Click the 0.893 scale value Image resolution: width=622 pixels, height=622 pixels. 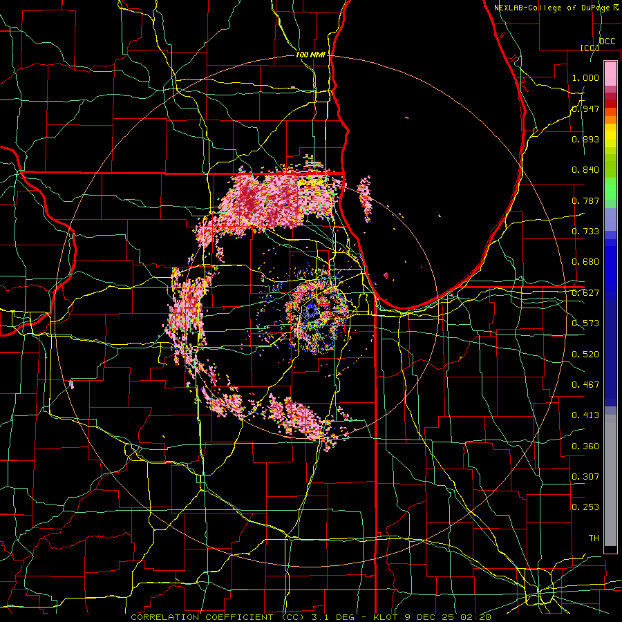(x=585, y=139)
